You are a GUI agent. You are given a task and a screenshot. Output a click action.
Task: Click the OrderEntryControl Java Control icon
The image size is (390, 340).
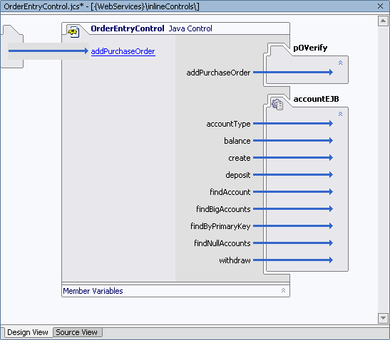coord(73,32)
